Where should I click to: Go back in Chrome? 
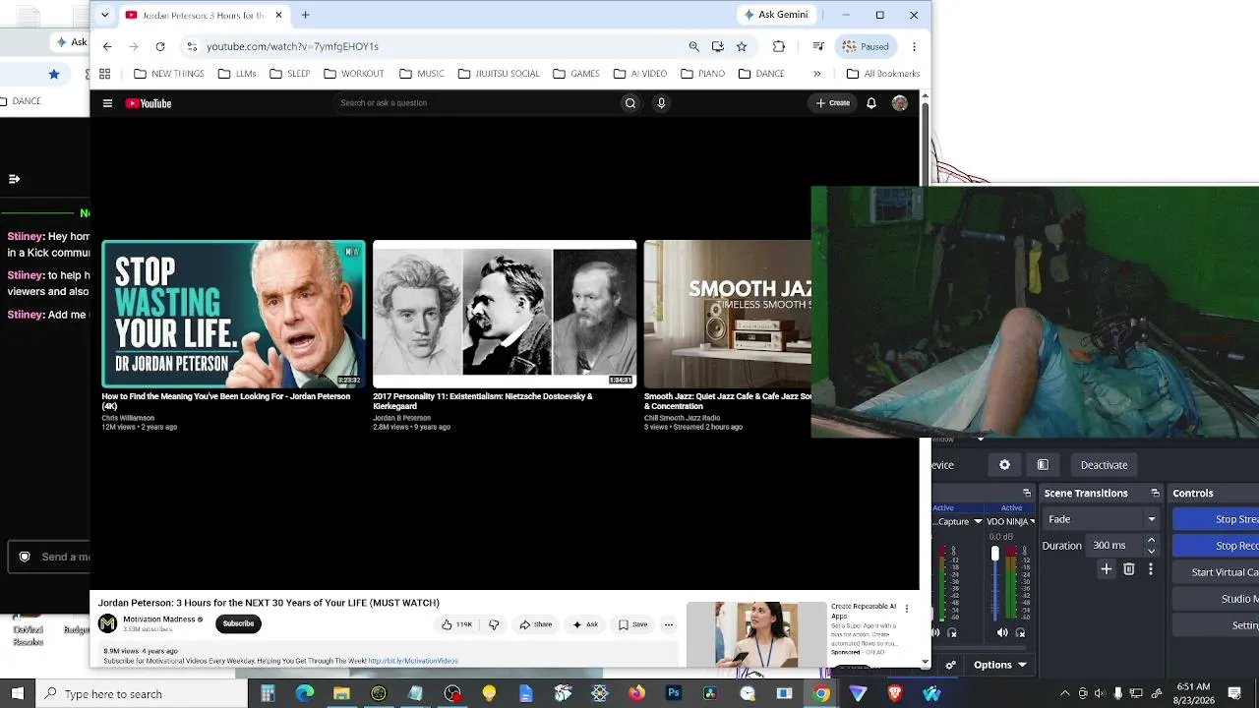(107, 46)
